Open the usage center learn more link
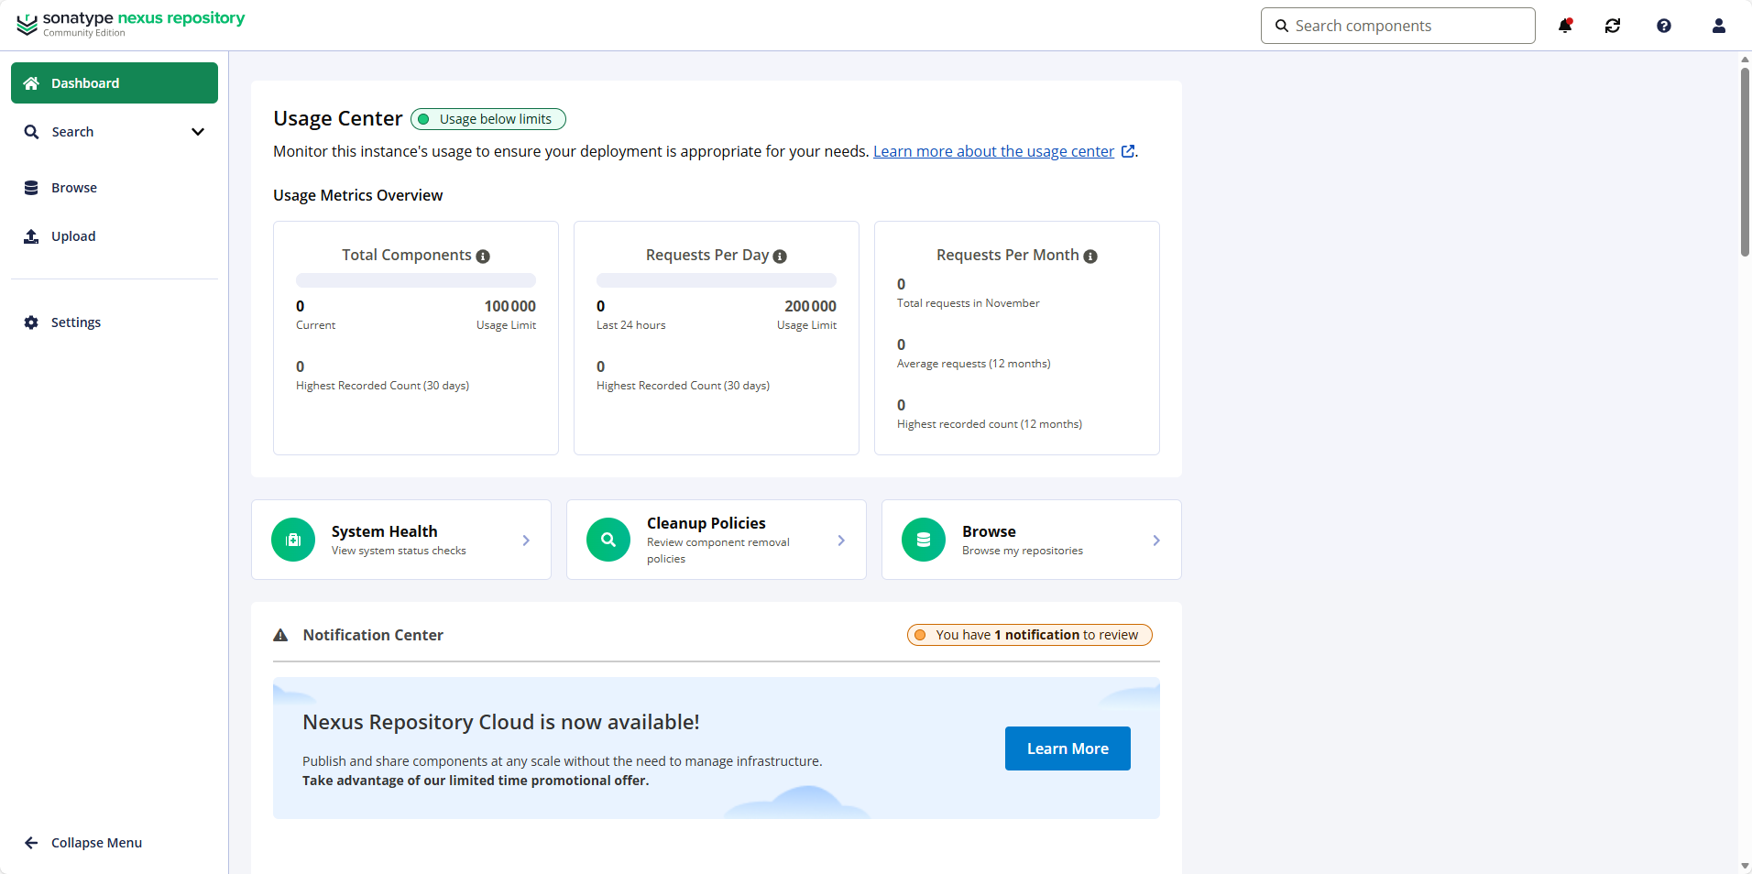1752x874 pixels. (993, 151)
